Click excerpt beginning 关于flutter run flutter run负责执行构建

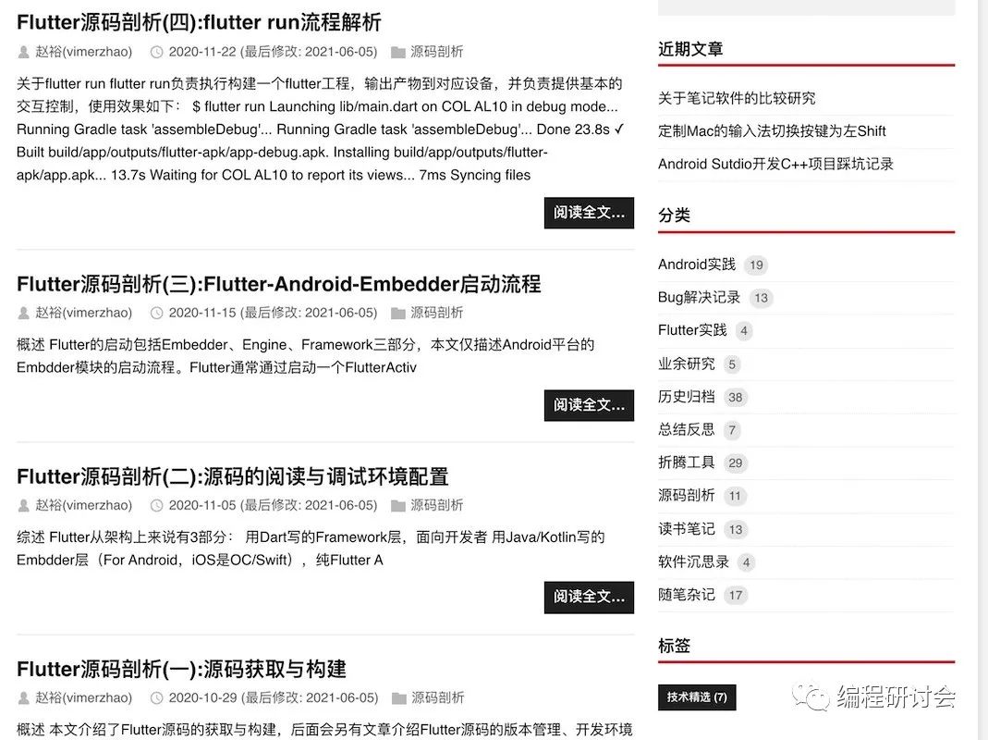click(321, 129)
